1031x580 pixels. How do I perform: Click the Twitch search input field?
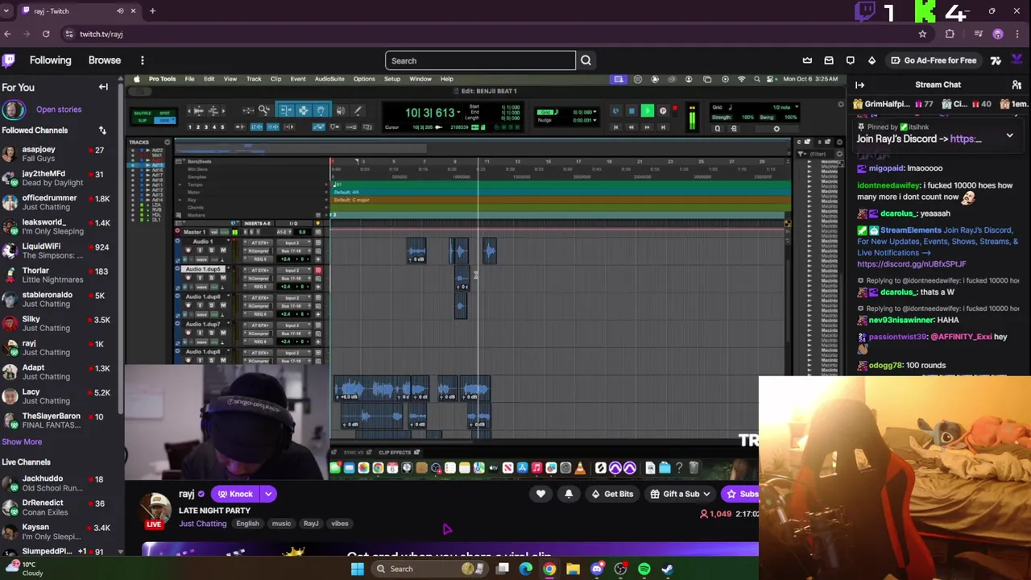coord(481,60)
